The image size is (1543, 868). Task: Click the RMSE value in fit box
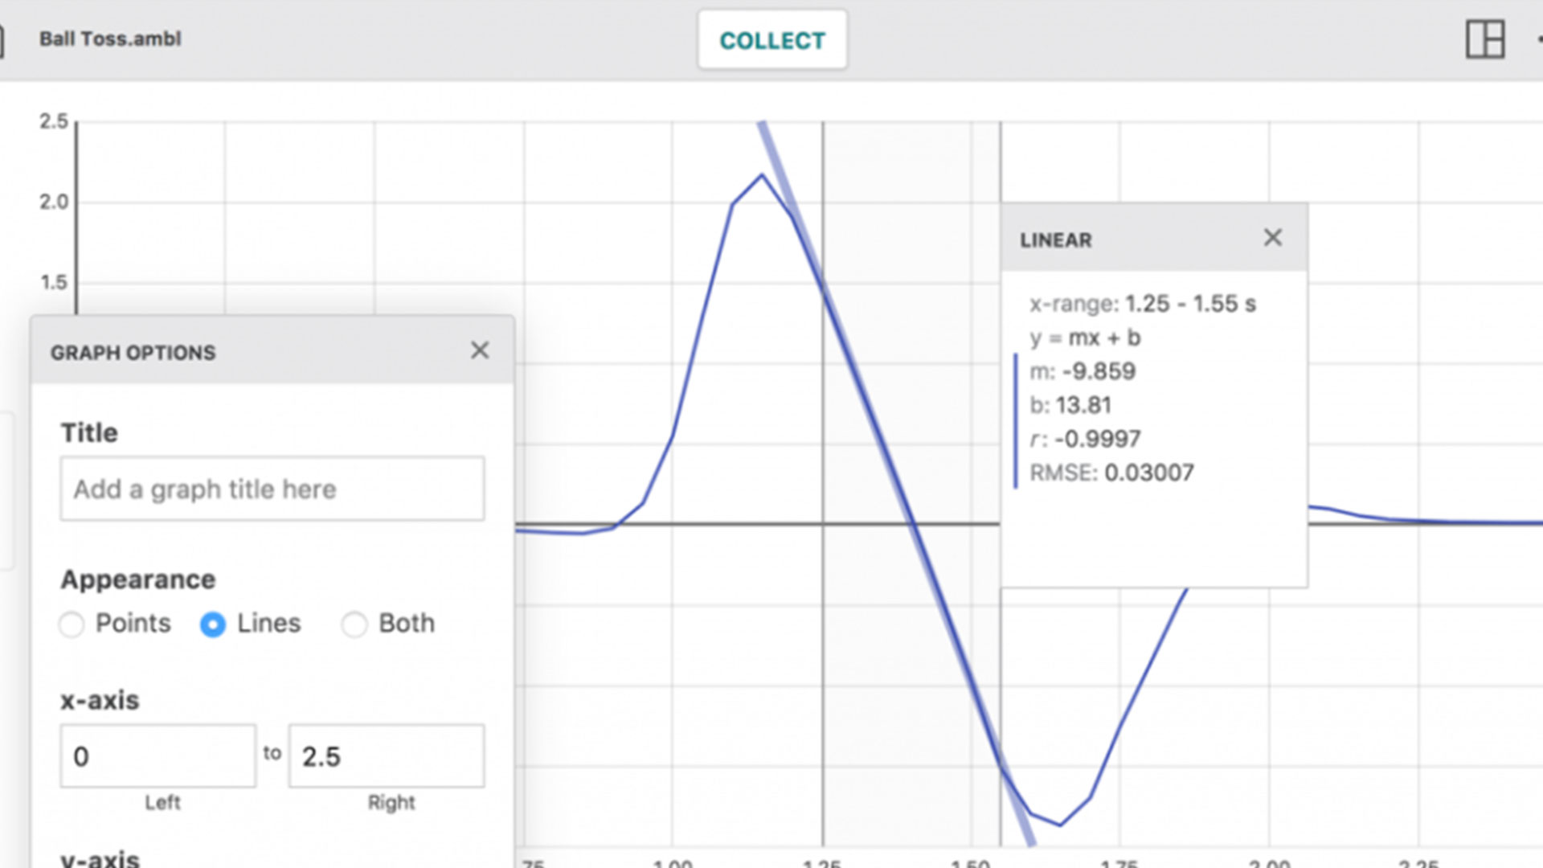(x=1149, y=473)
